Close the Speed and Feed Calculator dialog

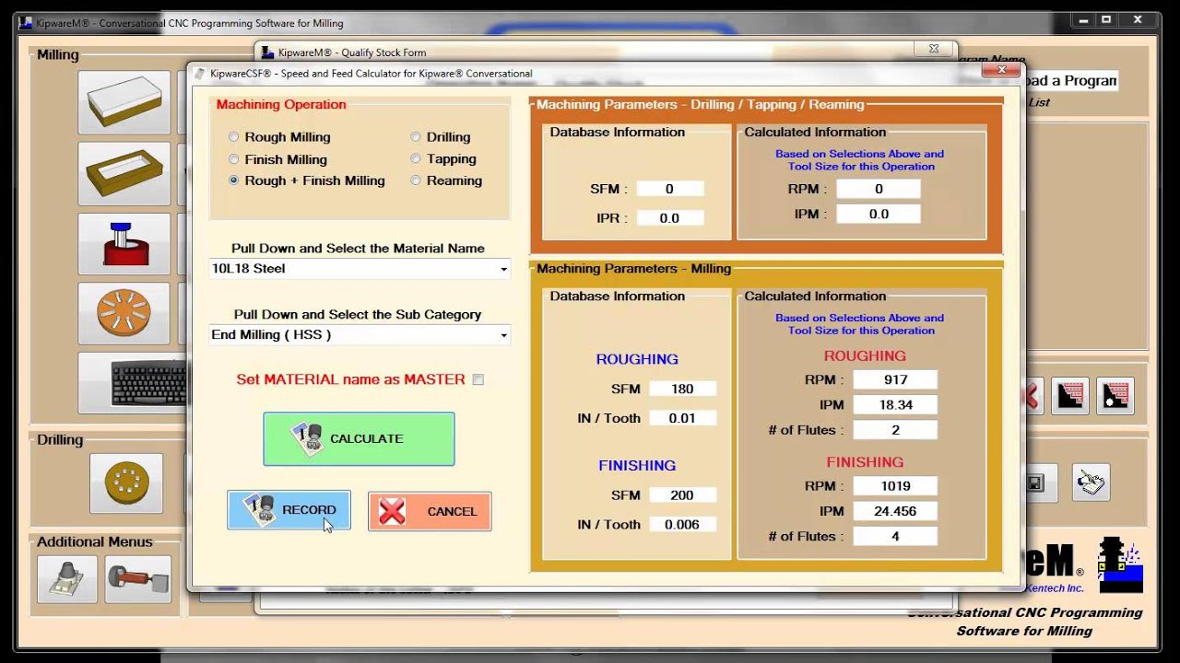click(1000, 69)
